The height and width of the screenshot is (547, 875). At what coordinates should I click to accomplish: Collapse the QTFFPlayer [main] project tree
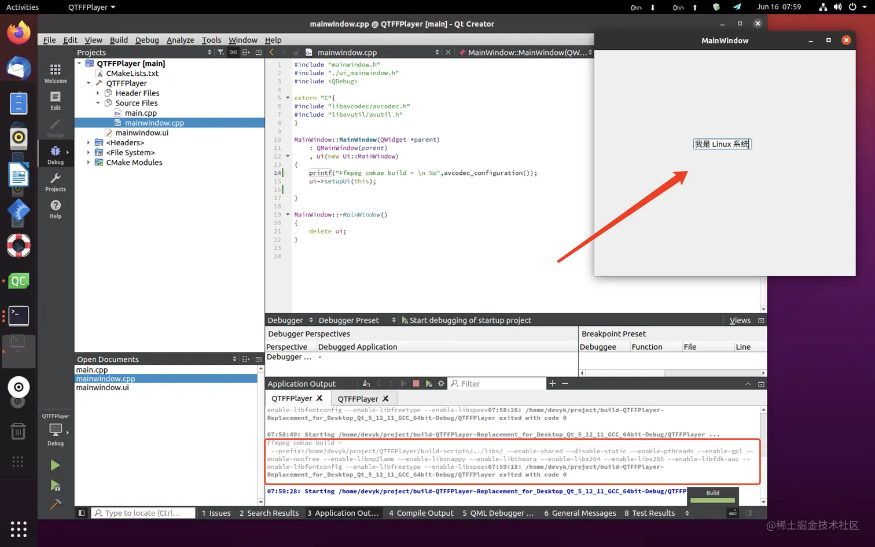click(x=79, y=63)
